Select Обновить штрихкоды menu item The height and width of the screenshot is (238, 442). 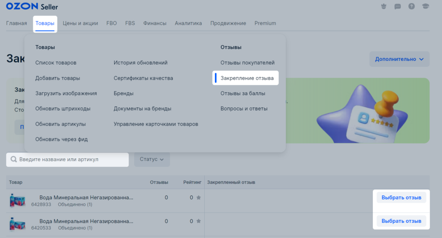click(63, 109)
